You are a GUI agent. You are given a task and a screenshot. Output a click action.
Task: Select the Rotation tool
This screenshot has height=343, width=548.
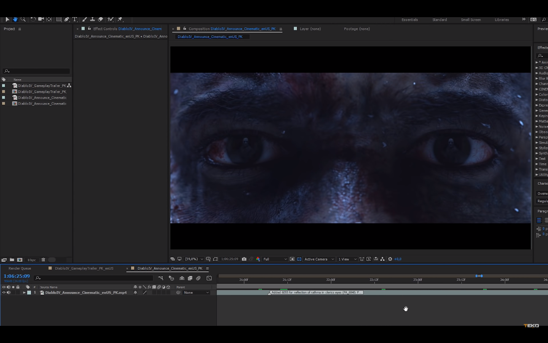click(33, 19)
